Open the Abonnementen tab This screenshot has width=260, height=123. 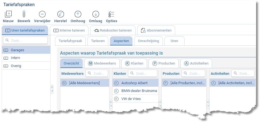(156, 30)
